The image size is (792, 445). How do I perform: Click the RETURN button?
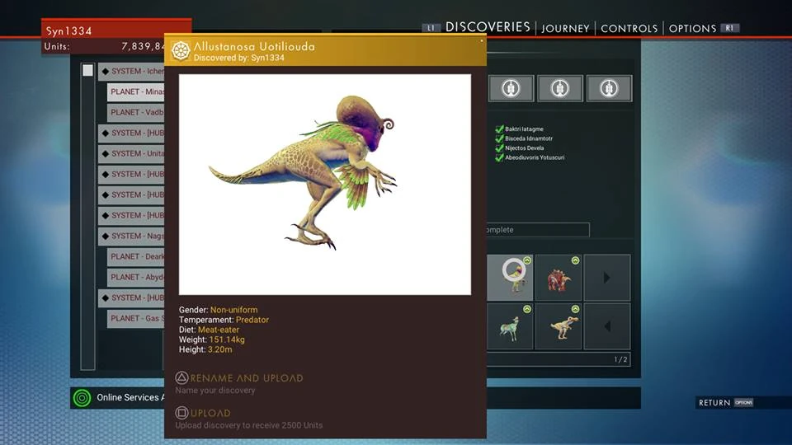[714, 403]
